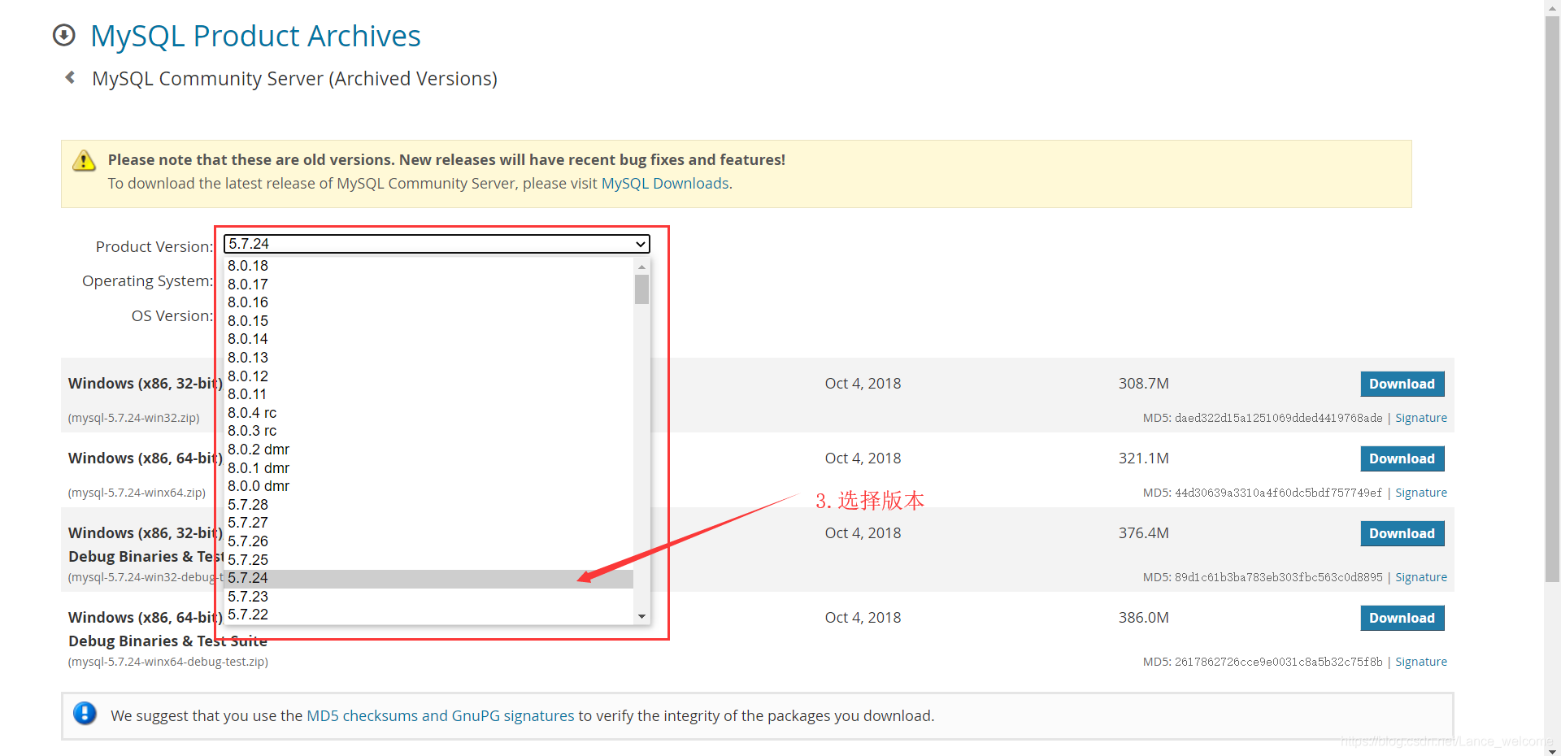Click the page scrollbar up arrow
The height and width of the screenshot is (756, 1561).
pyautogui.click(x=1552, y=7)
